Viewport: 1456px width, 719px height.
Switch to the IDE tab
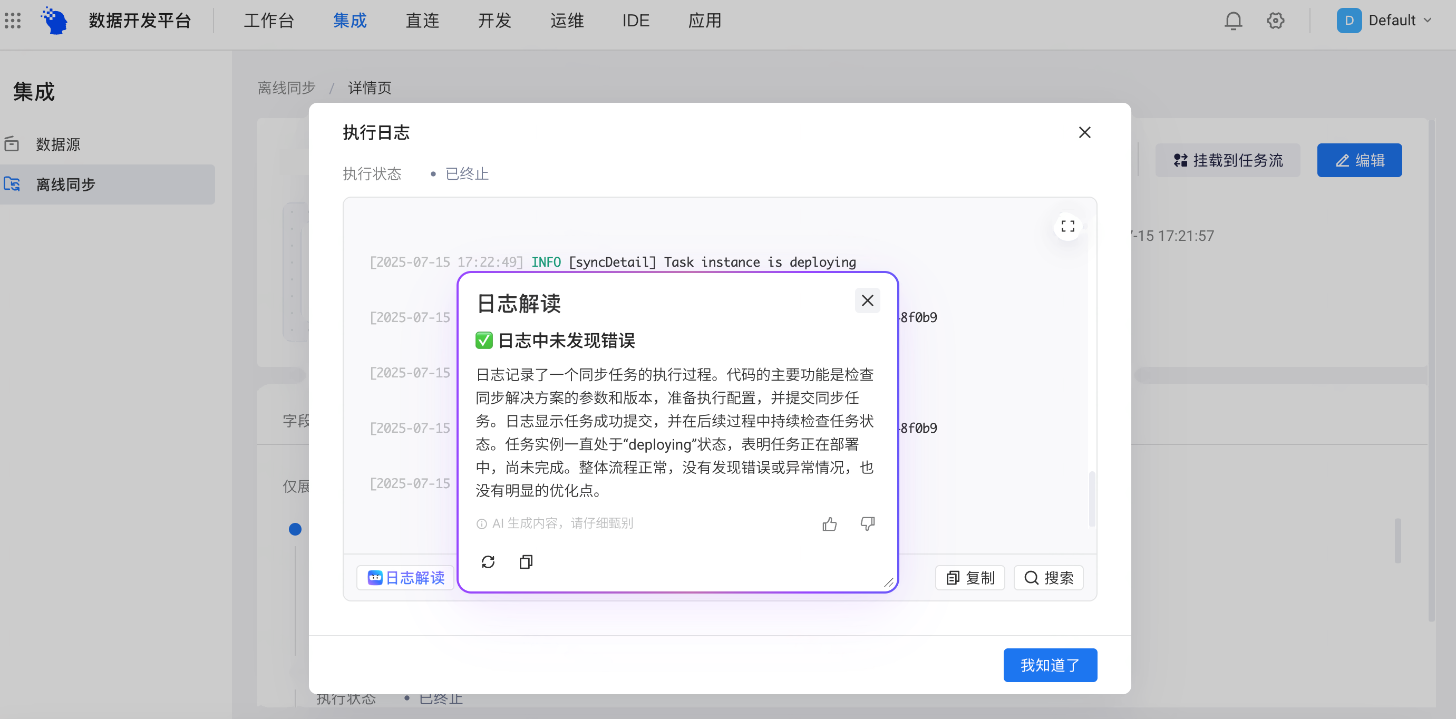click(x=635, y=21)
